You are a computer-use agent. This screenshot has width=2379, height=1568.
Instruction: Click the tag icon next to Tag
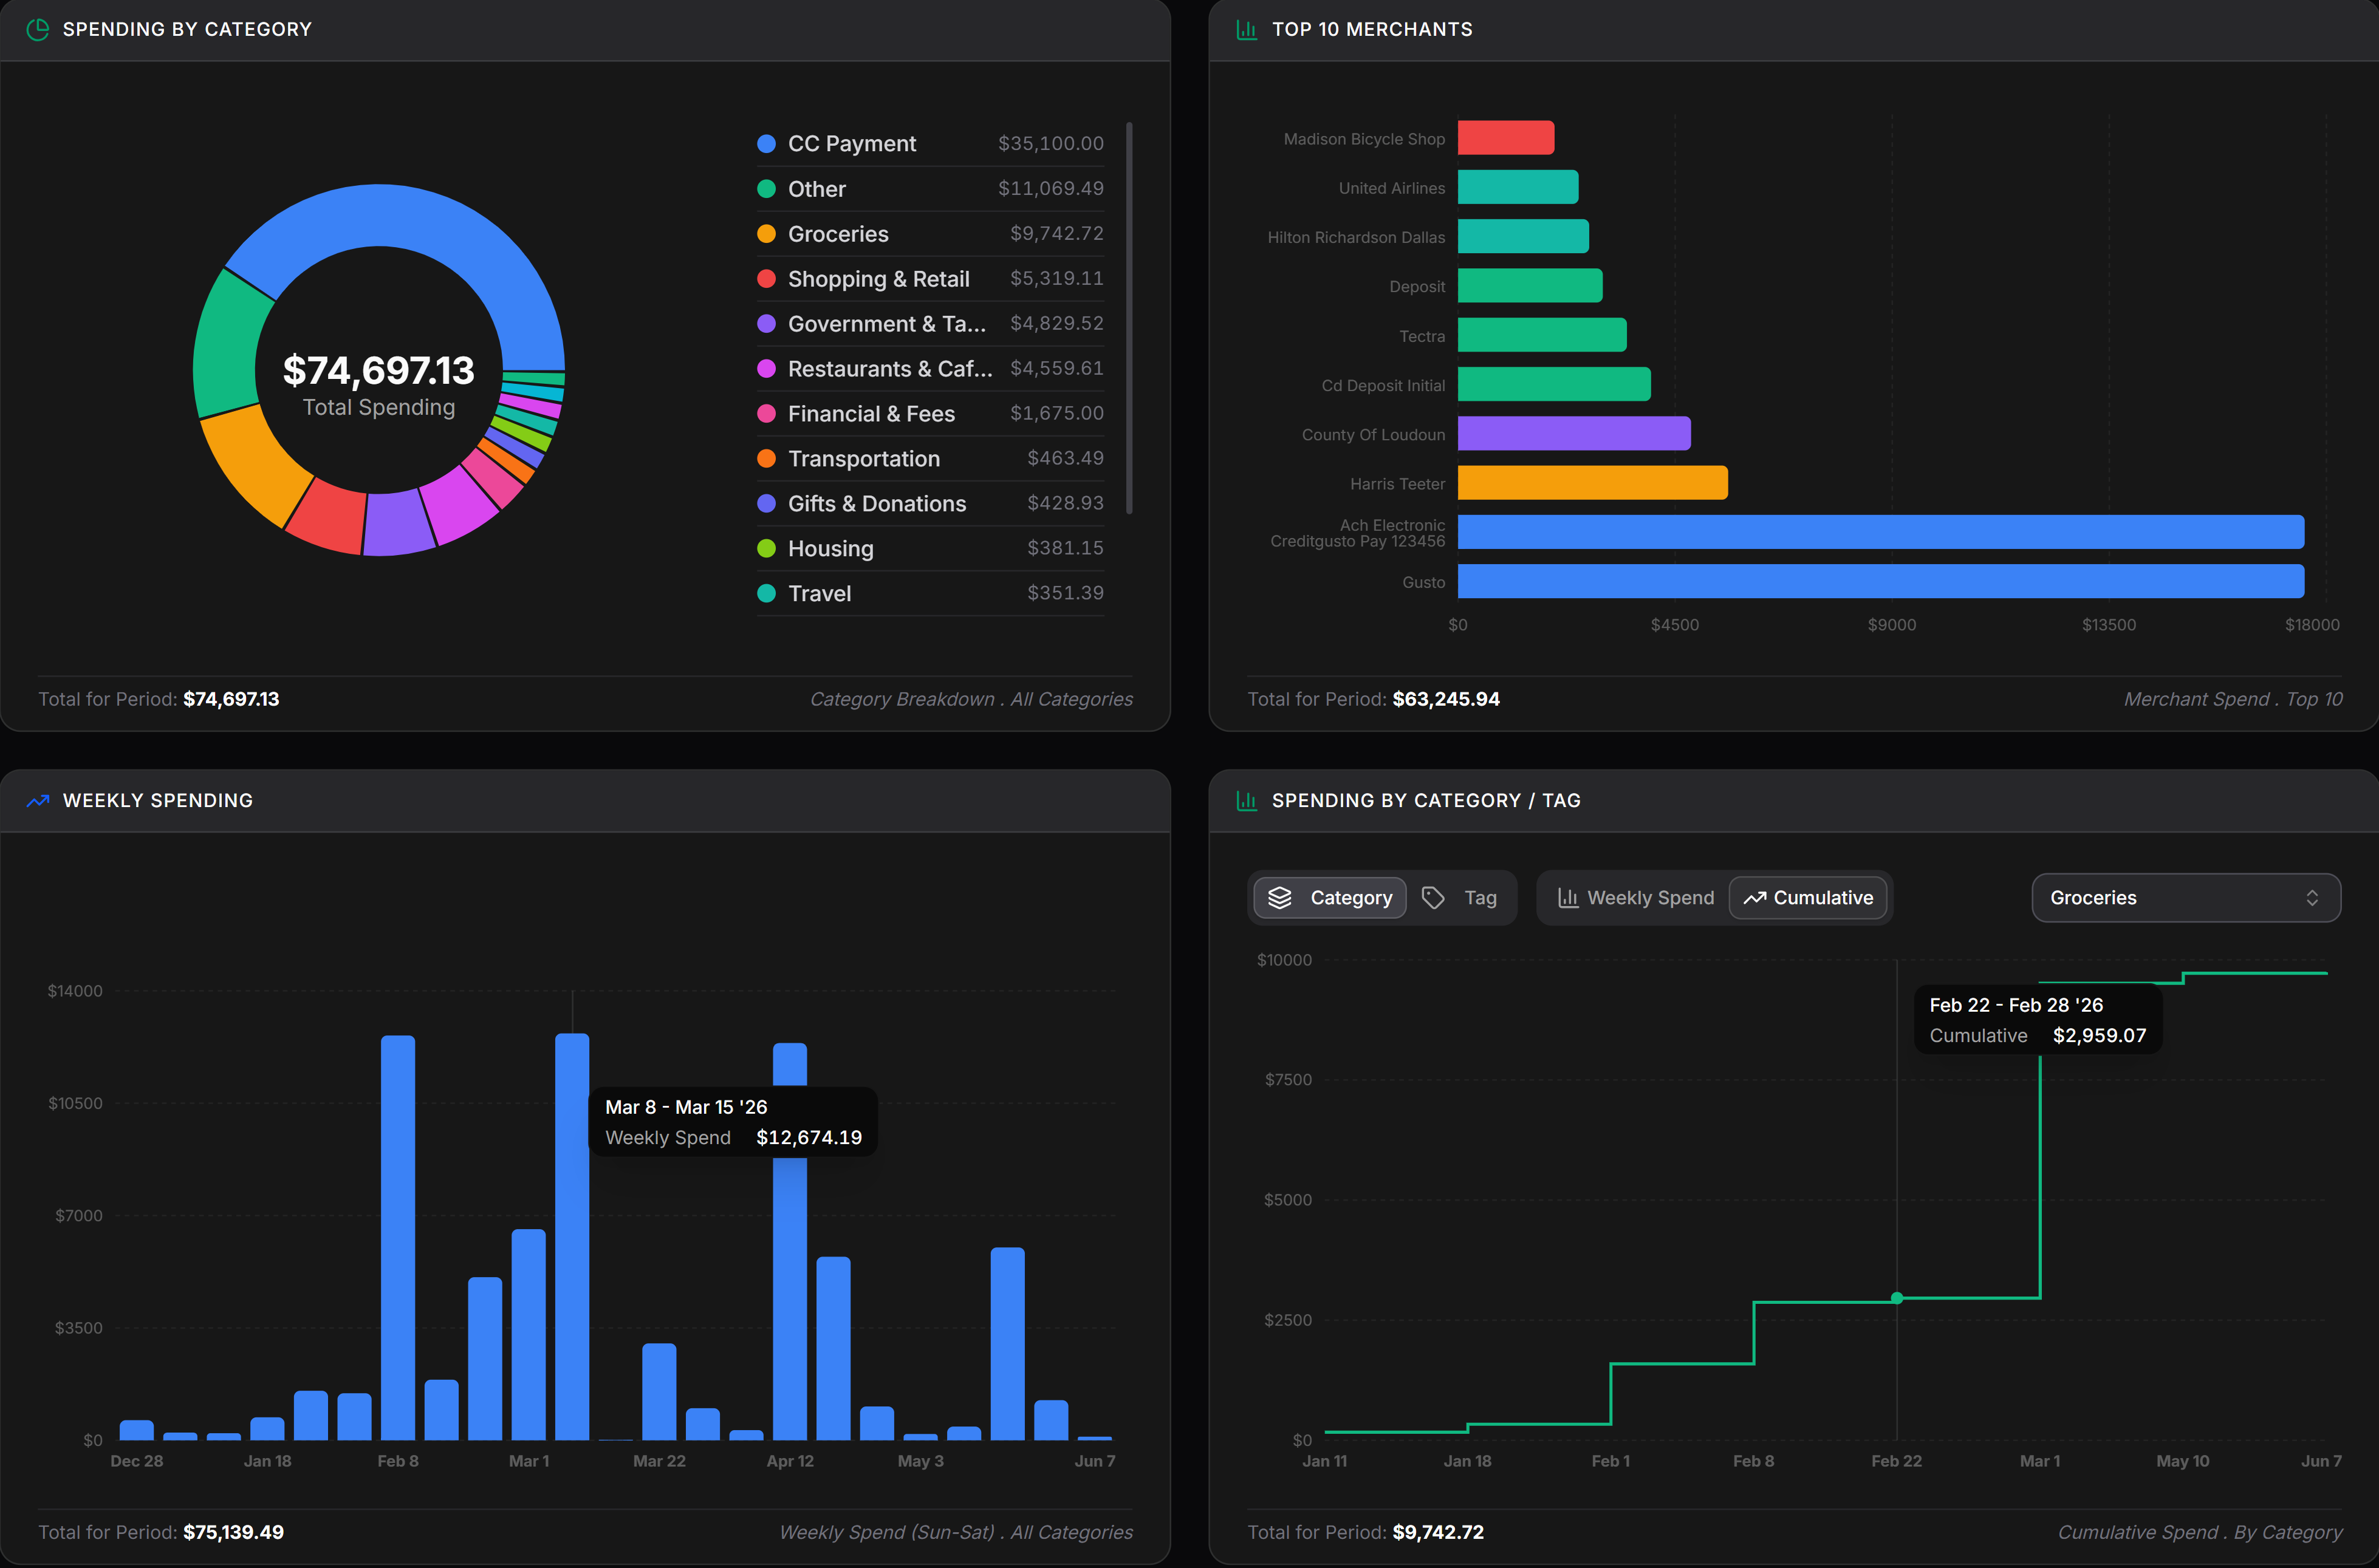pyautogui.click(x=1433, y=898)
